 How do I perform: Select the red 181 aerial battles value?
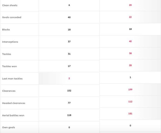click(130, 114)
